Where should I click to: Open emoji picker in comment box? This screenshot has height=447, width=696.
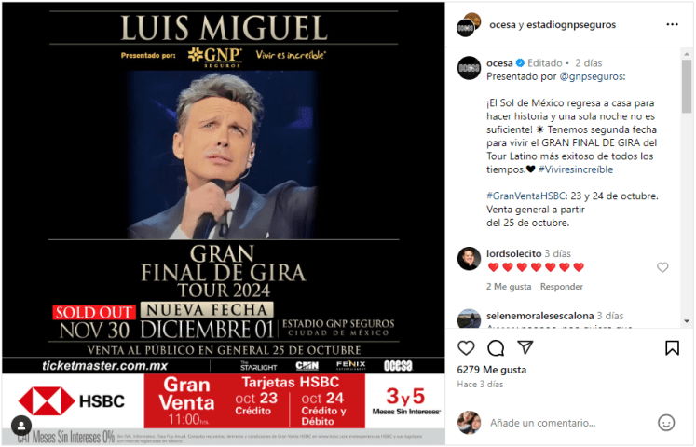tap(666, 423)
